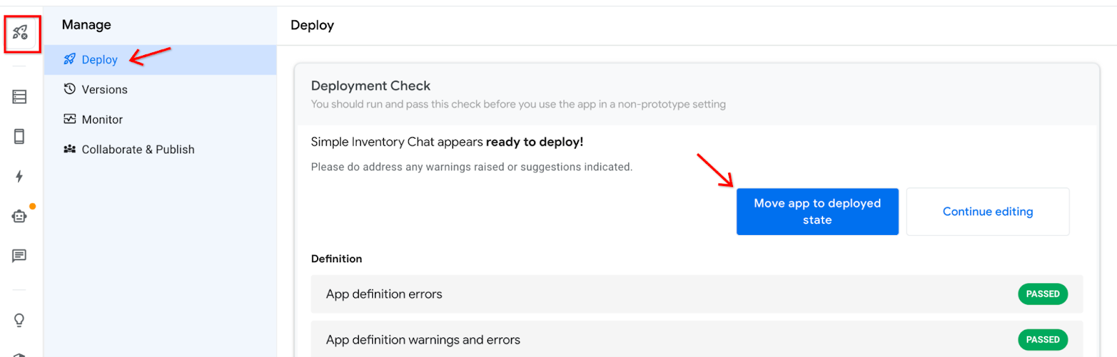Click PASSED badge on App definition errors

click(x=1042, y=294)
